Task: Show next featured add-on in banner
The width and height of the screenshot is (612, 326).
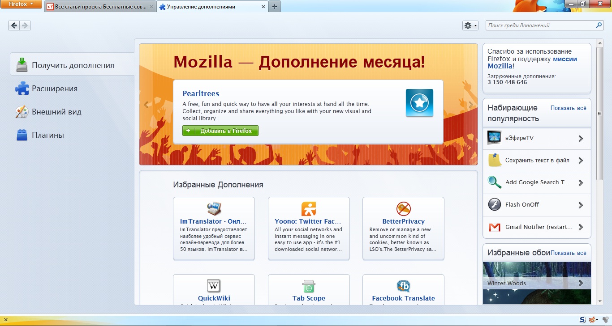Action: pos(471,105)
